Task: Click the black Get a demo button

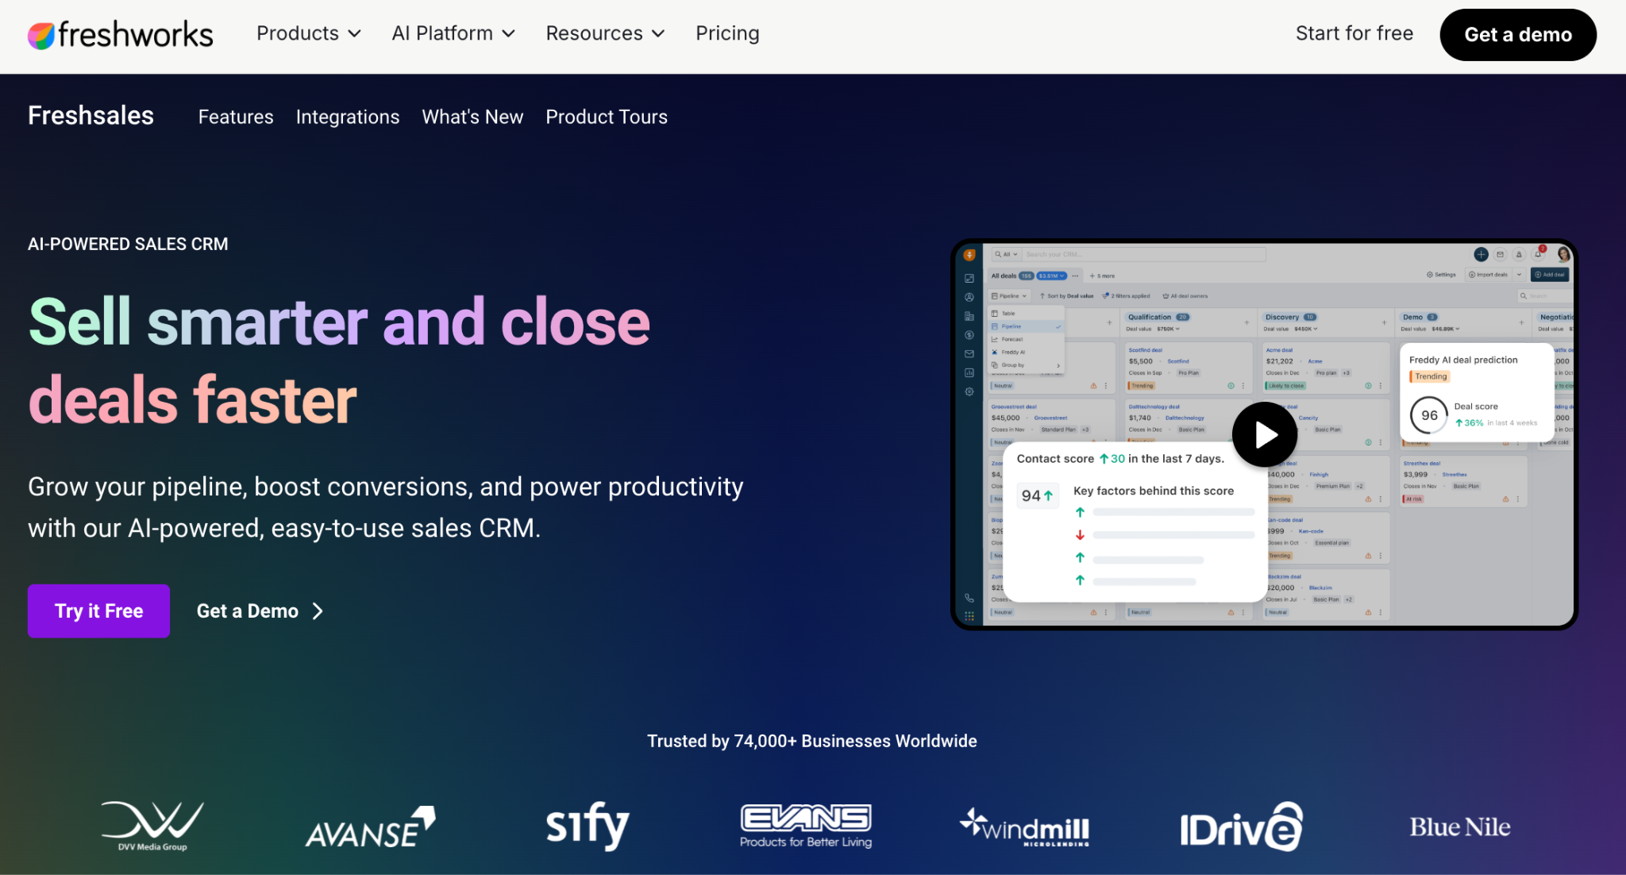Action: coord(1518,35)
